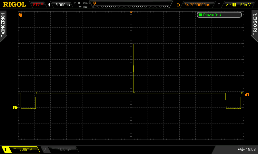Click the green Play status square
This screenshot has height=154, width=258.
point(200,15)
